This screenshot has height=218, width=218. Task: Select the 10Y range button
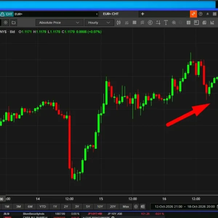click(100, 206)
